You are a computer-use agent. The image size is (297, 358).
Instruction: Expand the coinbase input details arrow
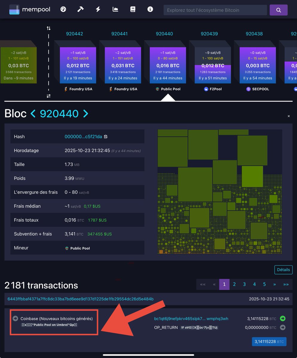15,318
